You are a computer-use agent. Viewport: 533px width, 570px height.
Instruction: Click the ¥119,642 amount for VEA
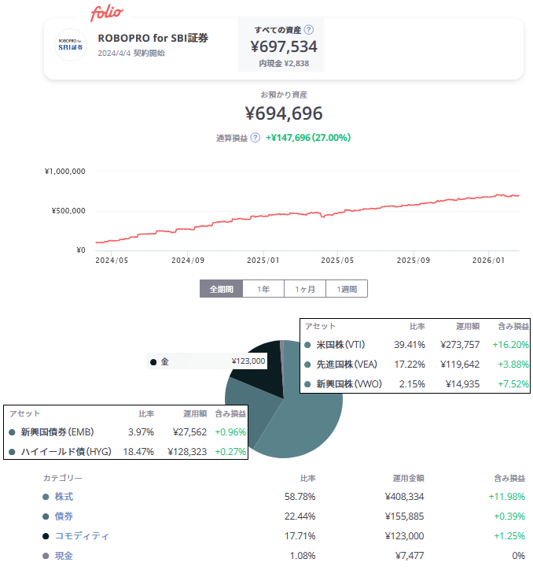pos(460,365)
